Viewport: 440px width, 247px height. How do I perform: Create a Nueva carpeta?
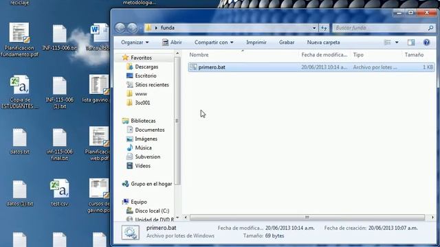(323, 43)
